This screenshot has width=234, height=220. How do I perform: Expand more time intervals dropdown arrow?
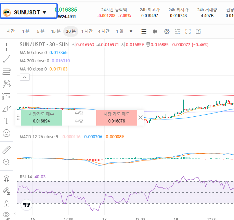(131, 31)
